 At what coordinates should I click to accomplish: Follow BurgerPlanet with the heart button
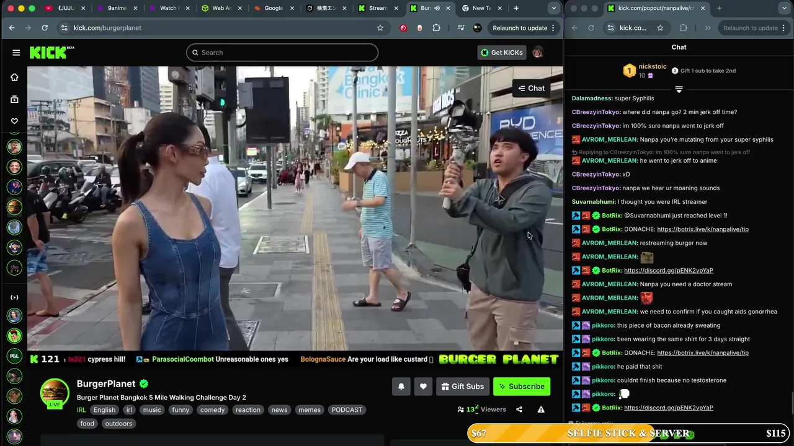pyautogui.click(x=423, y=387)
